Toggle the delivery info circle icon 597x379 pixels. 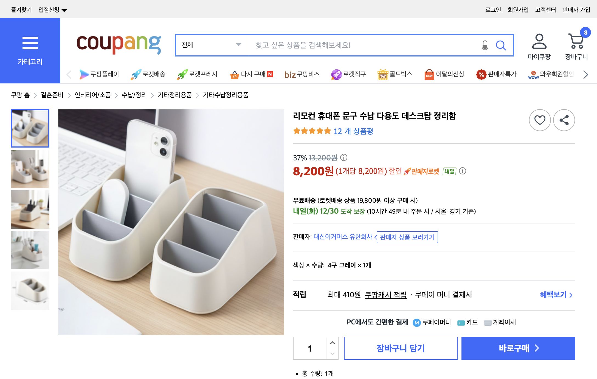(463, 172)
